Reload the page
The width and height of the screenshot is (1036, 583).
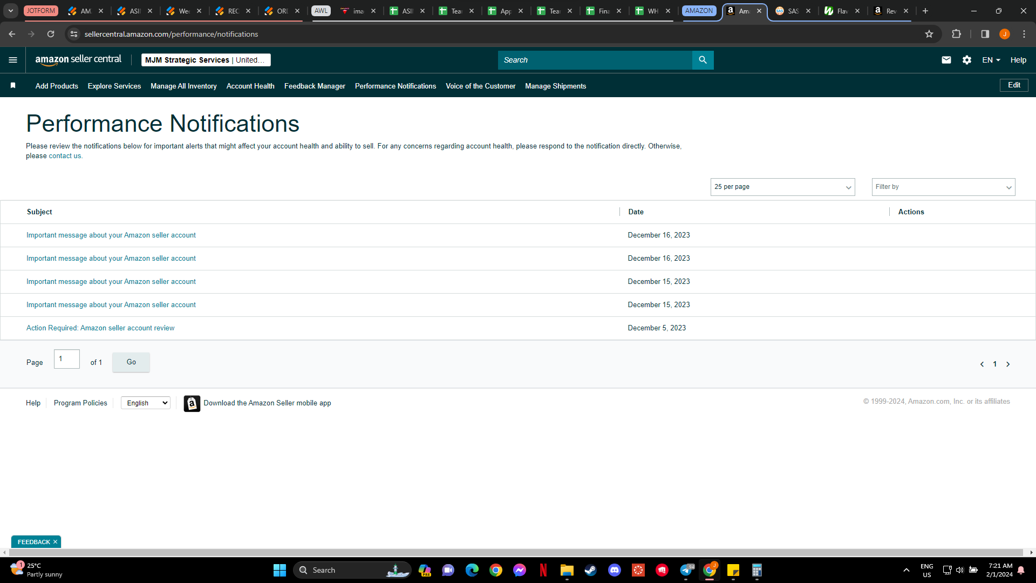click(51, 34)
